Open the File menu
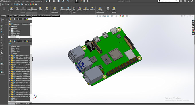Image resolution: width=195 pixels, height=105 pixels. (15, 1)
